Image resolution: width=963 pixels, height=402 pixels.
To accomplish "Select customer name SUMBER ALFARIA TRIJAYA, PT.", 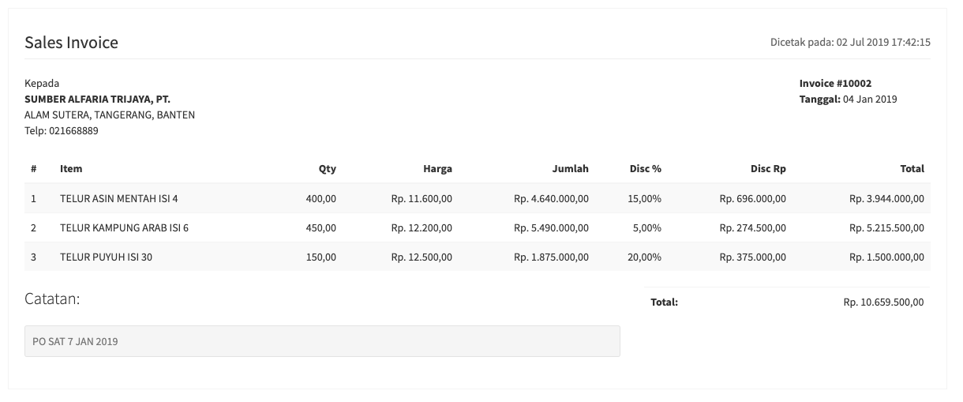I will [97, 100].
